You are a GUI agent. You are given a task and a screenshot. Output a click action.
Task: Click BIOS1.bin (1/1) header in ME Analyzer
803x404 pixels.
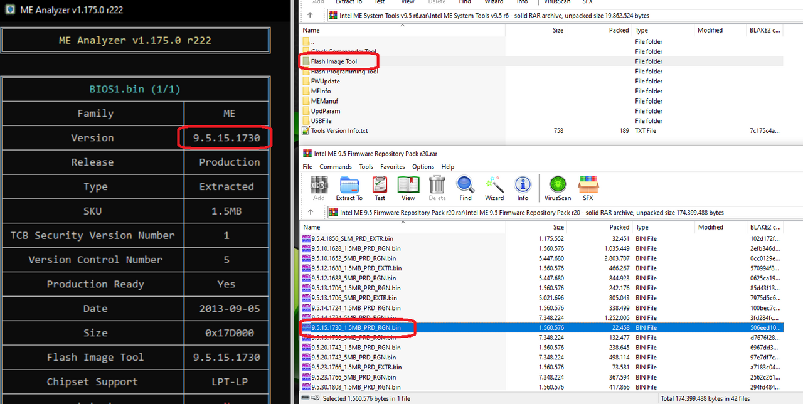click(x=135, y=89)
